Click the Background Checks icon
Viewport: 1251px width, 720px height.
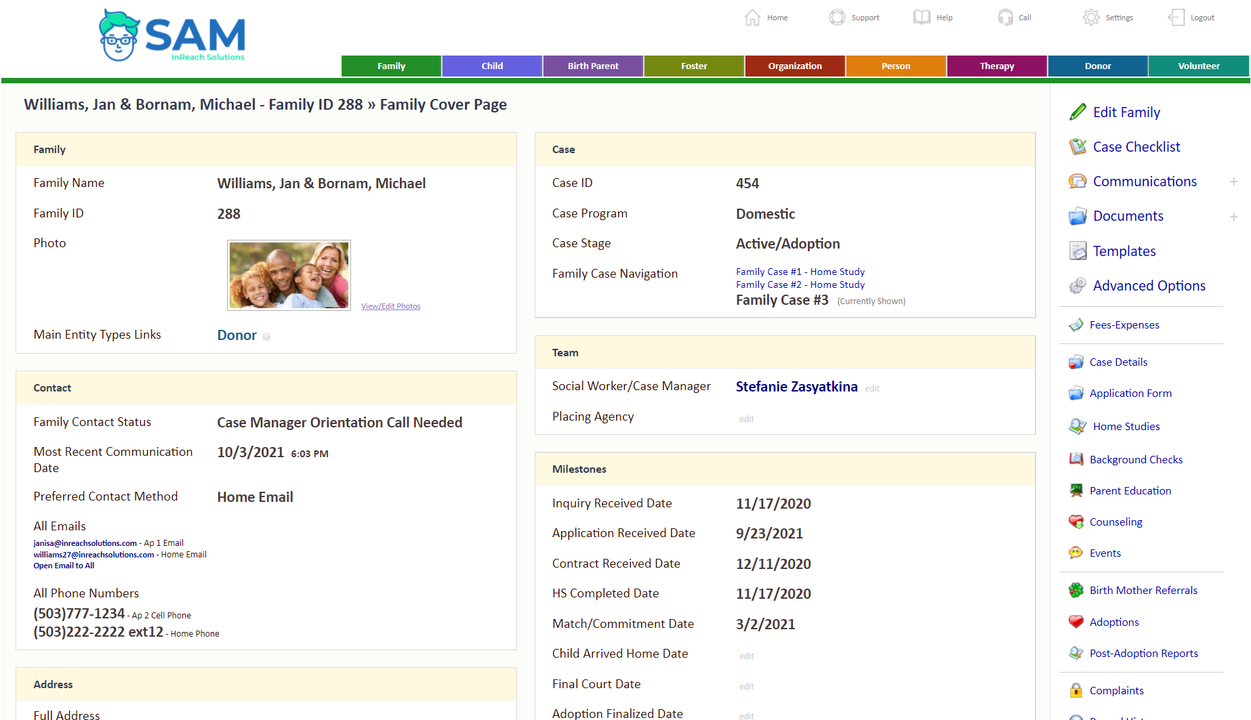point(1076,460)
